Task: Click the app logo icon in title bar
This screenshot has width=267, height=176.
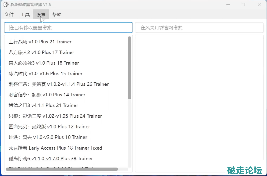Action: tap(6, 5)
